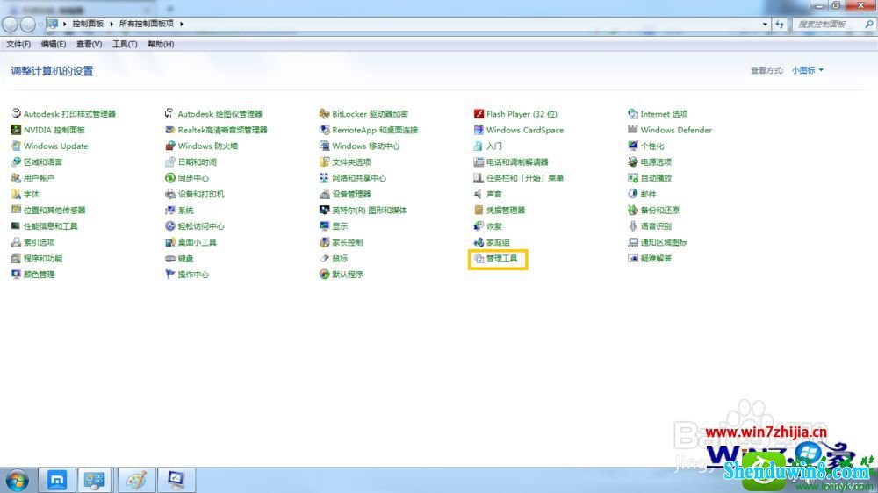This screenshot has height=493, width=878.
Task: Open the 管理工具 icon
Action: tap(479, 259)
